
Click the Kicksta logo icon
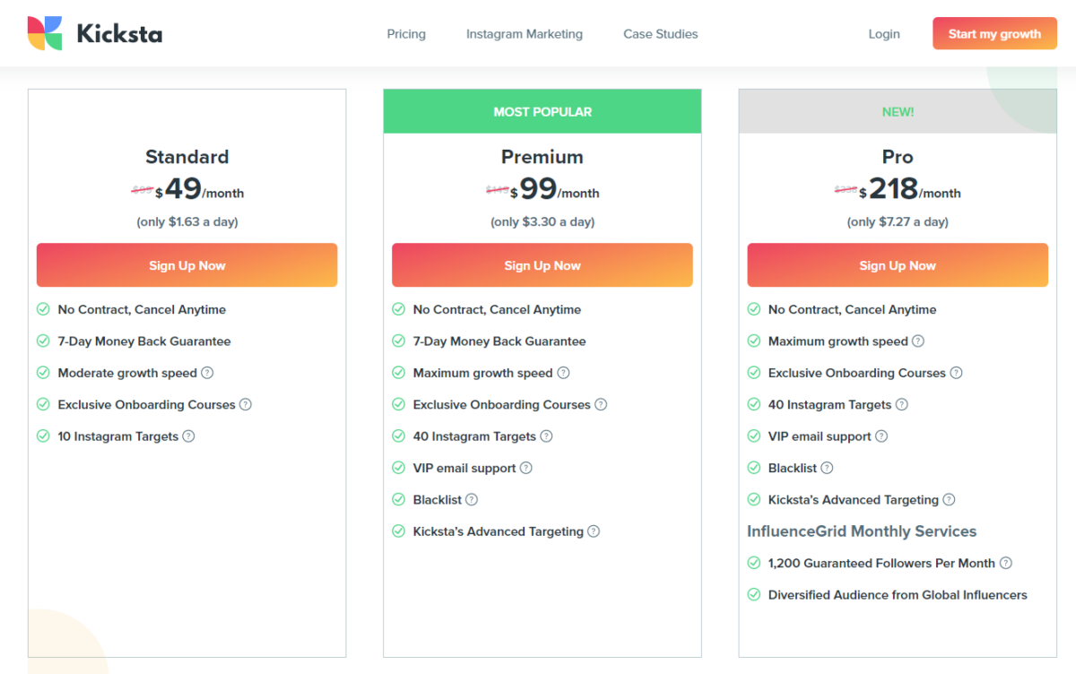coord(45,33)
